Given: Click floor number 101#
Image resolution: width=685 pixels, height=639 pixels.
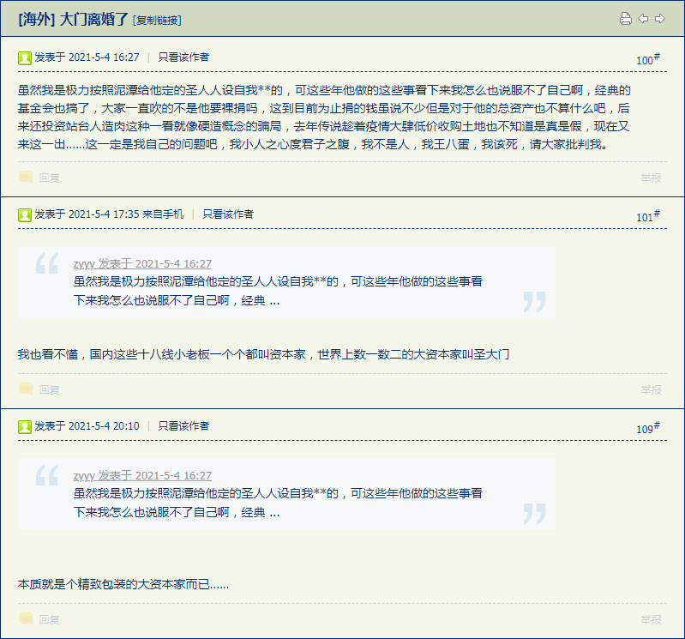Looking at the screenshot, I should click(648, 216).
